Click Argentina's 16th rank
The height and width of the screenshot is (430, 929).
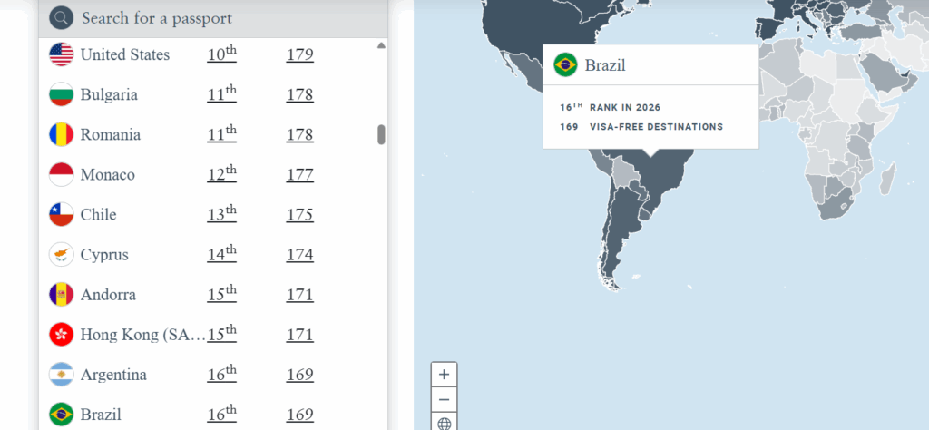221,374
